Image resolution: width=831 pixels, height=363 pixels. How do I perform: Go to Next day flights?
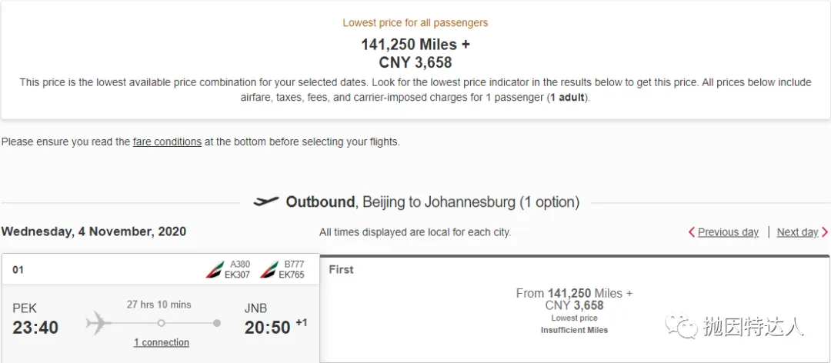pos(798,232)
